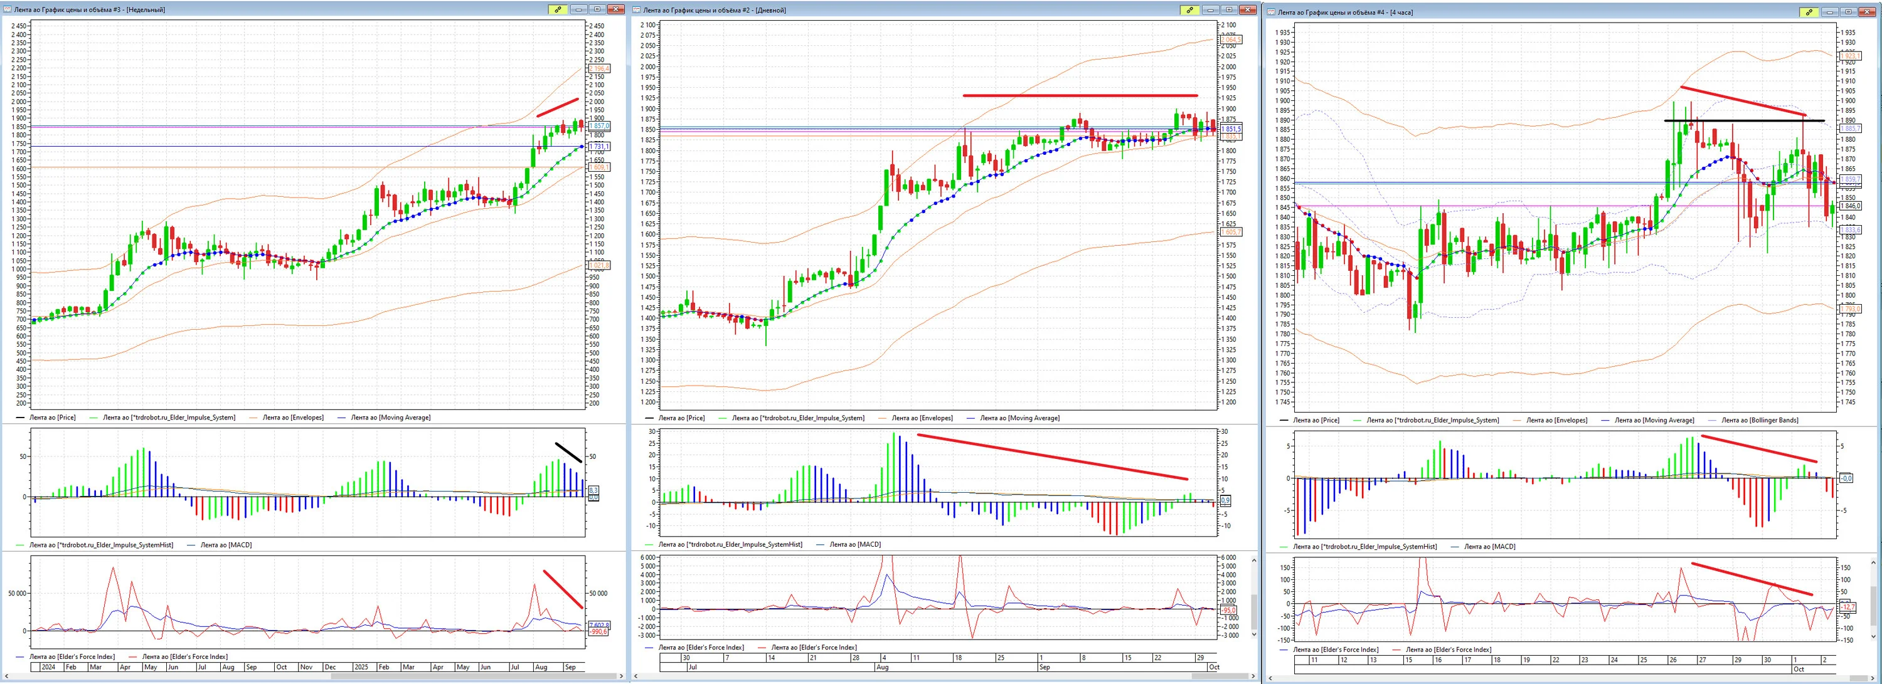Screen dimensions: 1882x684
Task: Maximize the weekly chart #3 window
Action: 598,9
